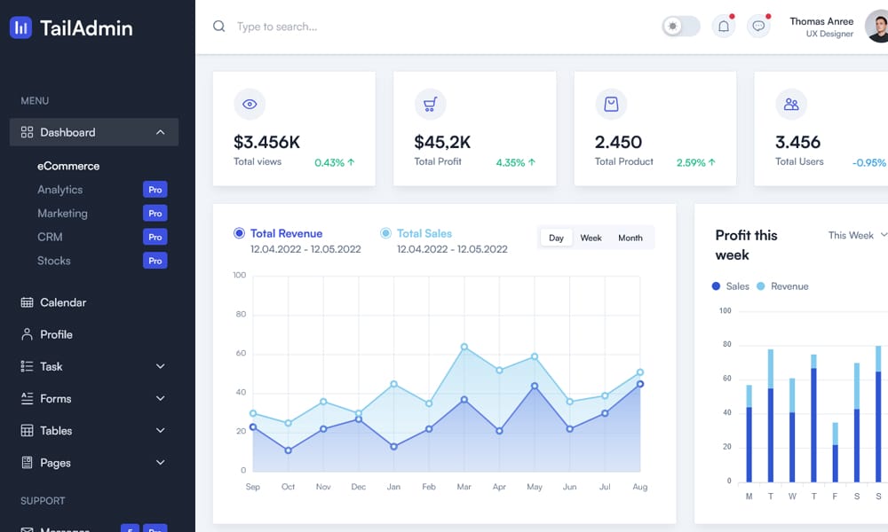Open the chat messages icon
The image size is (888, 532).
click(758, 27)
